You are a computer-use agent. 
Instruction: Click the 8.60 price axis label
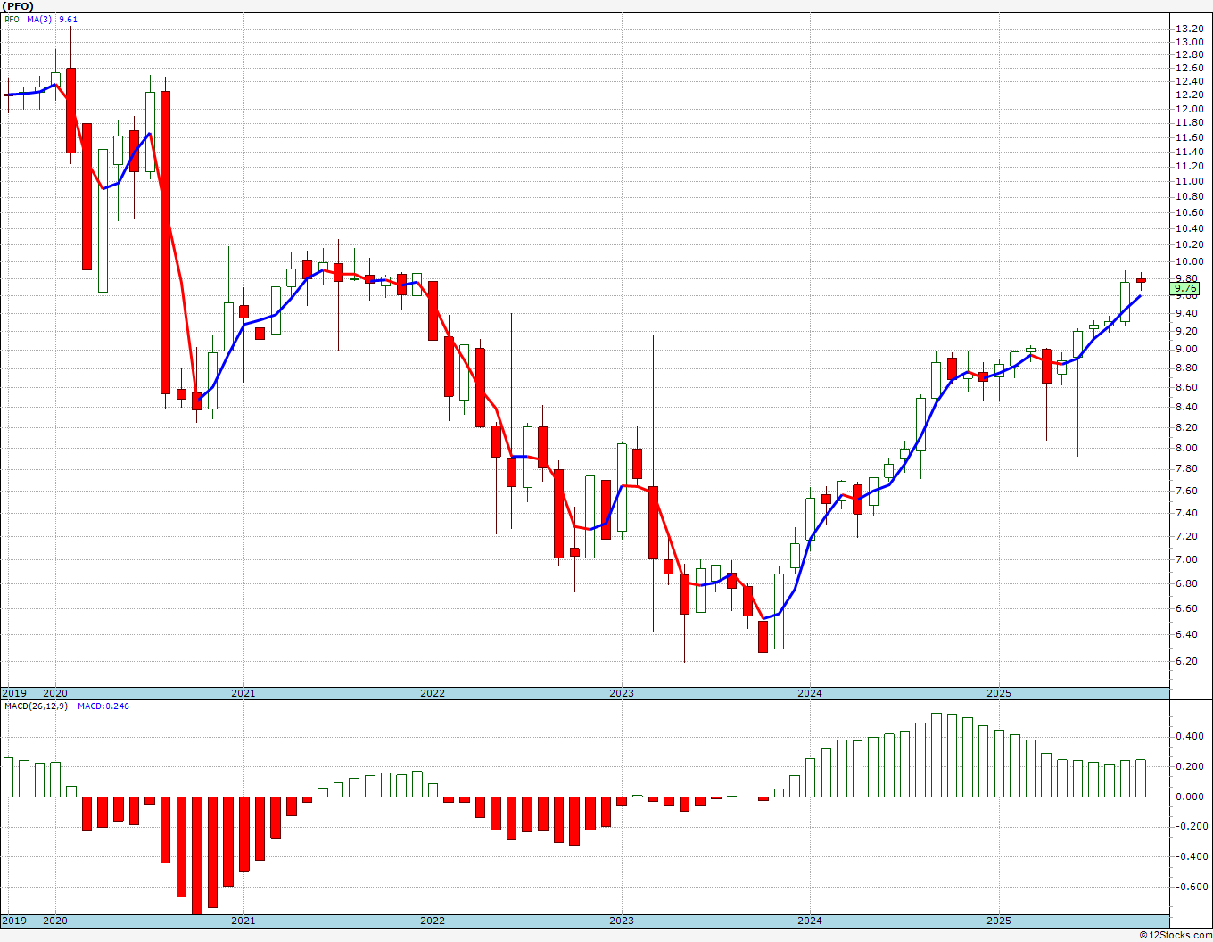pyautogui.click(x=1188, y=387)
